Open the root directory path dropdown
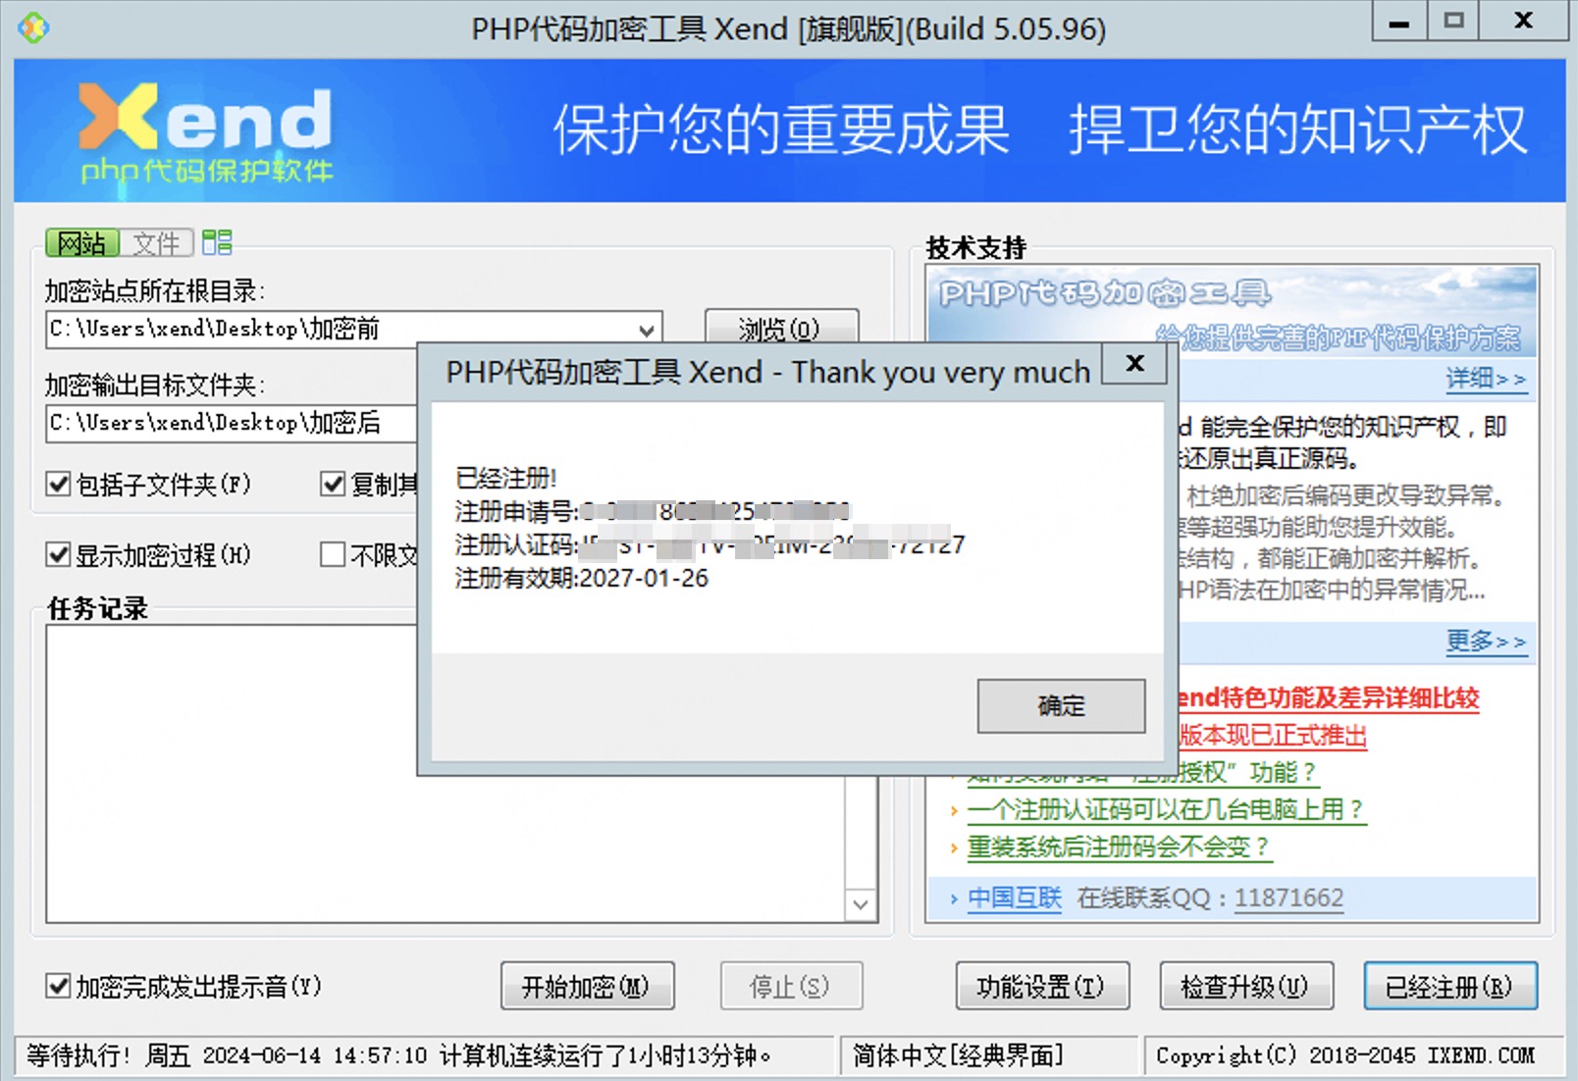The image size is (1578, 1081). tap(646, 330)
